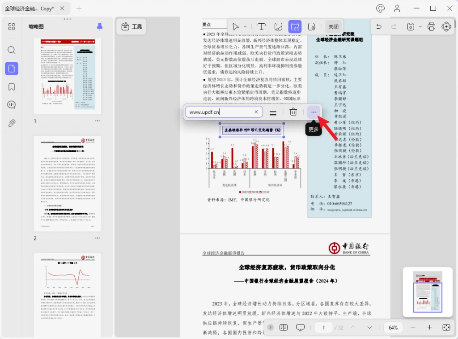Select the 全球经济金融 document tab
The height and width of the screenshot is (339, 458).
[x=30, y=9]
